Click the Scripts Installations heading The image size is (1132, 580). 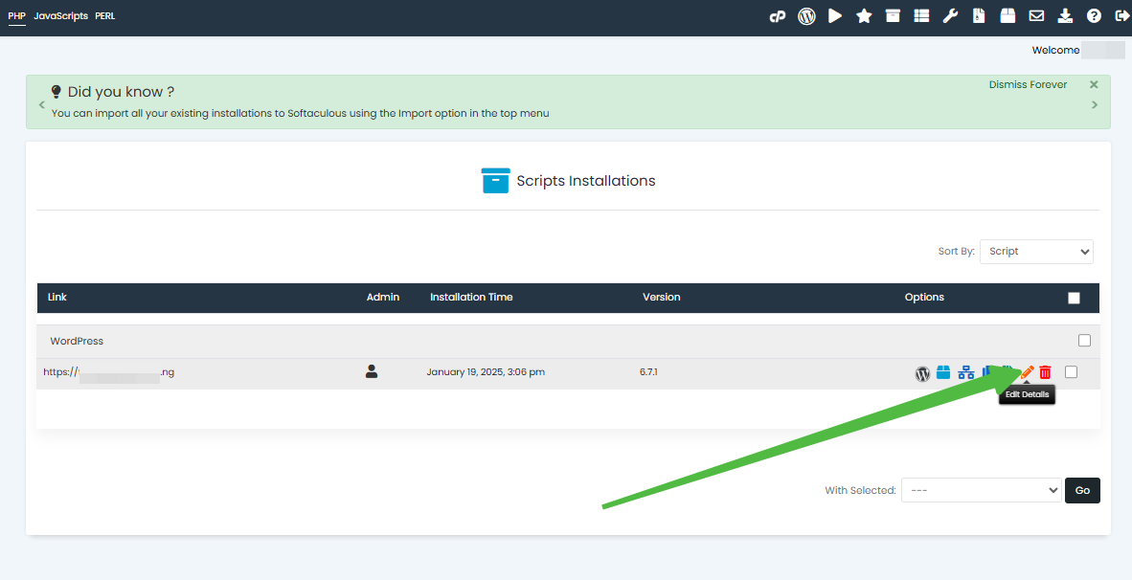click(x=585, y=181)
